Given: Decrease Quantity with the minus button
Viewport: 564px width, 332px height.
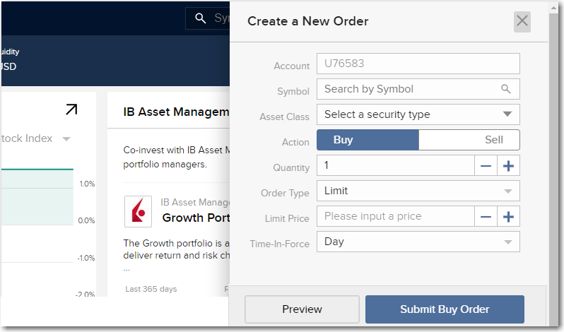Looking at the screenshot, I should click(x=486, y=166).
